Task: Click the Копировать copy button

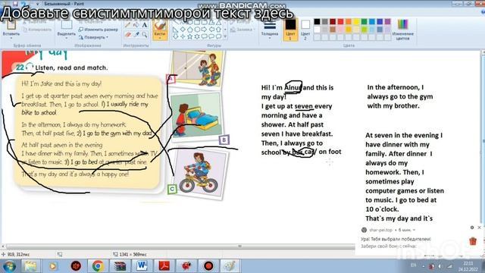Action: [x=37, y=30]
